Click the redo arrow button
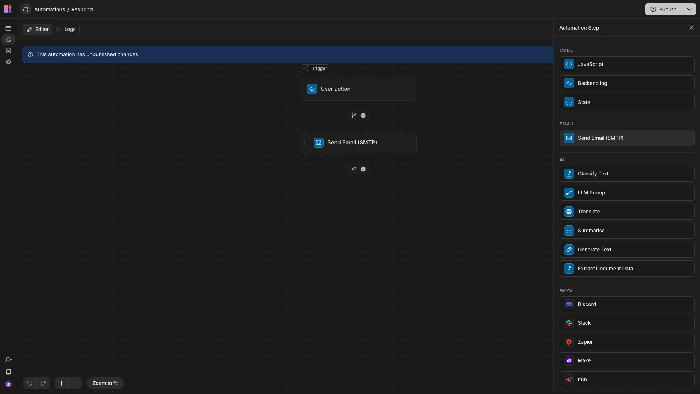Screen dimensions: 700x394 tap(43, 383)
